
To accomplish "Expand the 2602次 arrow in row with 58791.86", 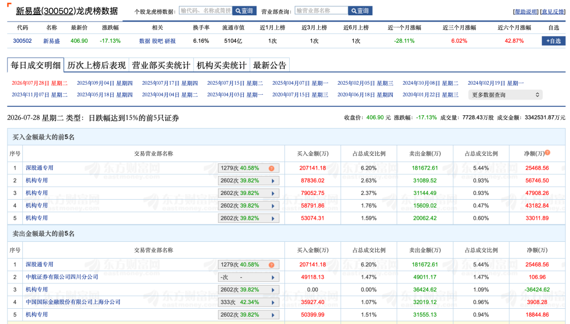I will 273,205.
